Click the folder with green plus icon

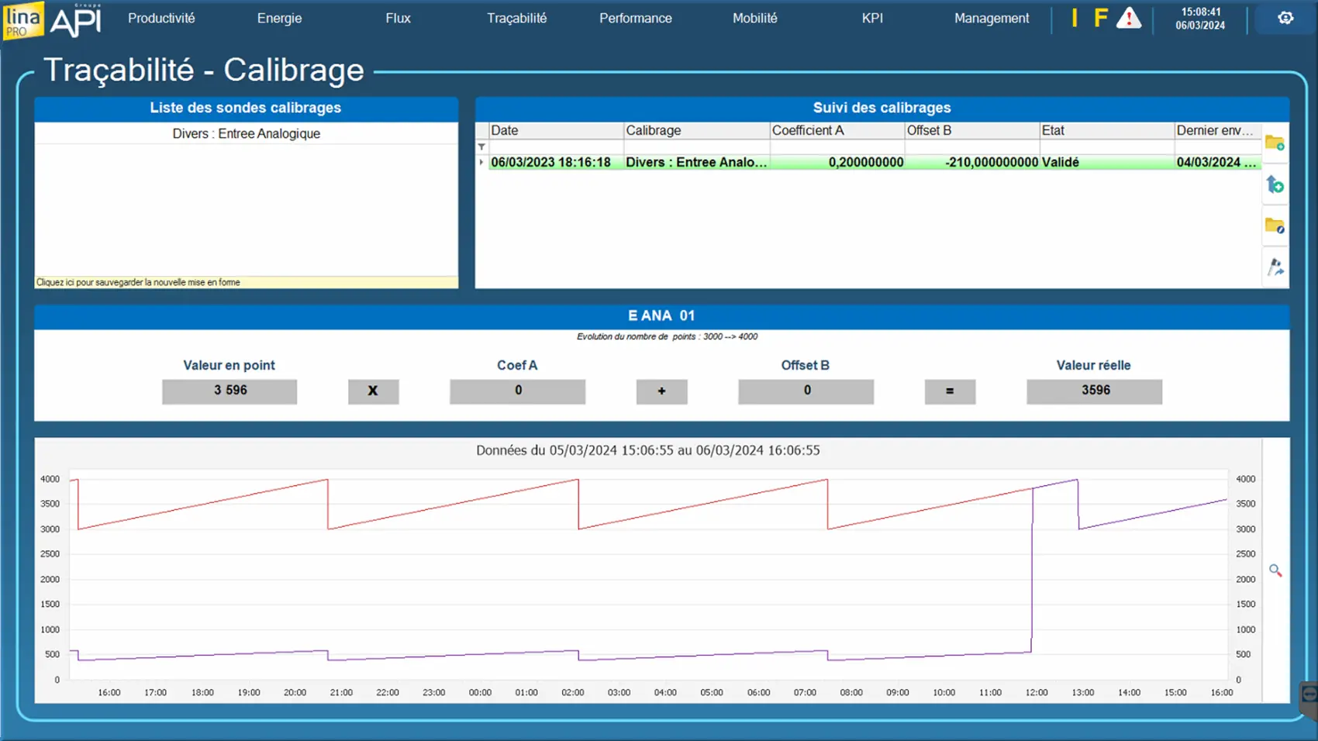[x=1275, y=143]
